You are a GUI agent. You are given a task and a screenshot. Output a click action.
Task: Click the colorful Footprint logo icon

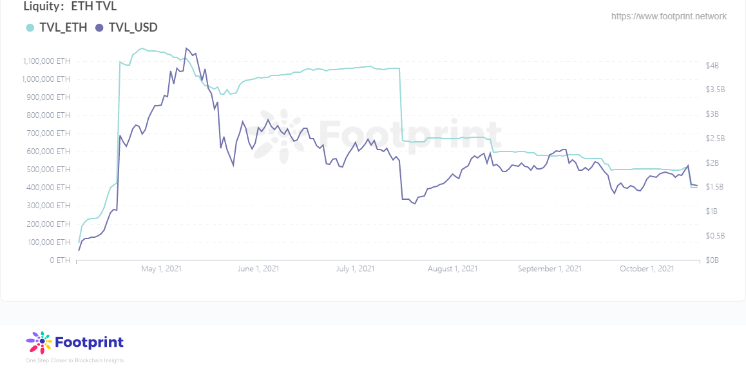pyautogui.click(x=38, y=343)
